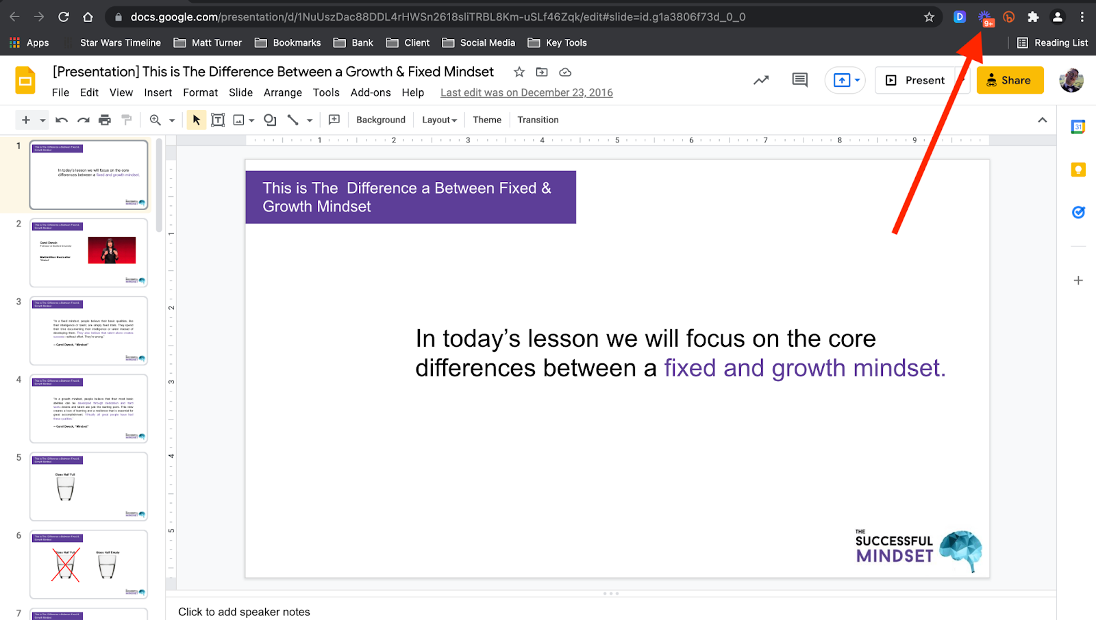The height and width of the screenshot is (620, 1096).
Task: Open Google Tasks side panel
Action: pos(1078,212)
